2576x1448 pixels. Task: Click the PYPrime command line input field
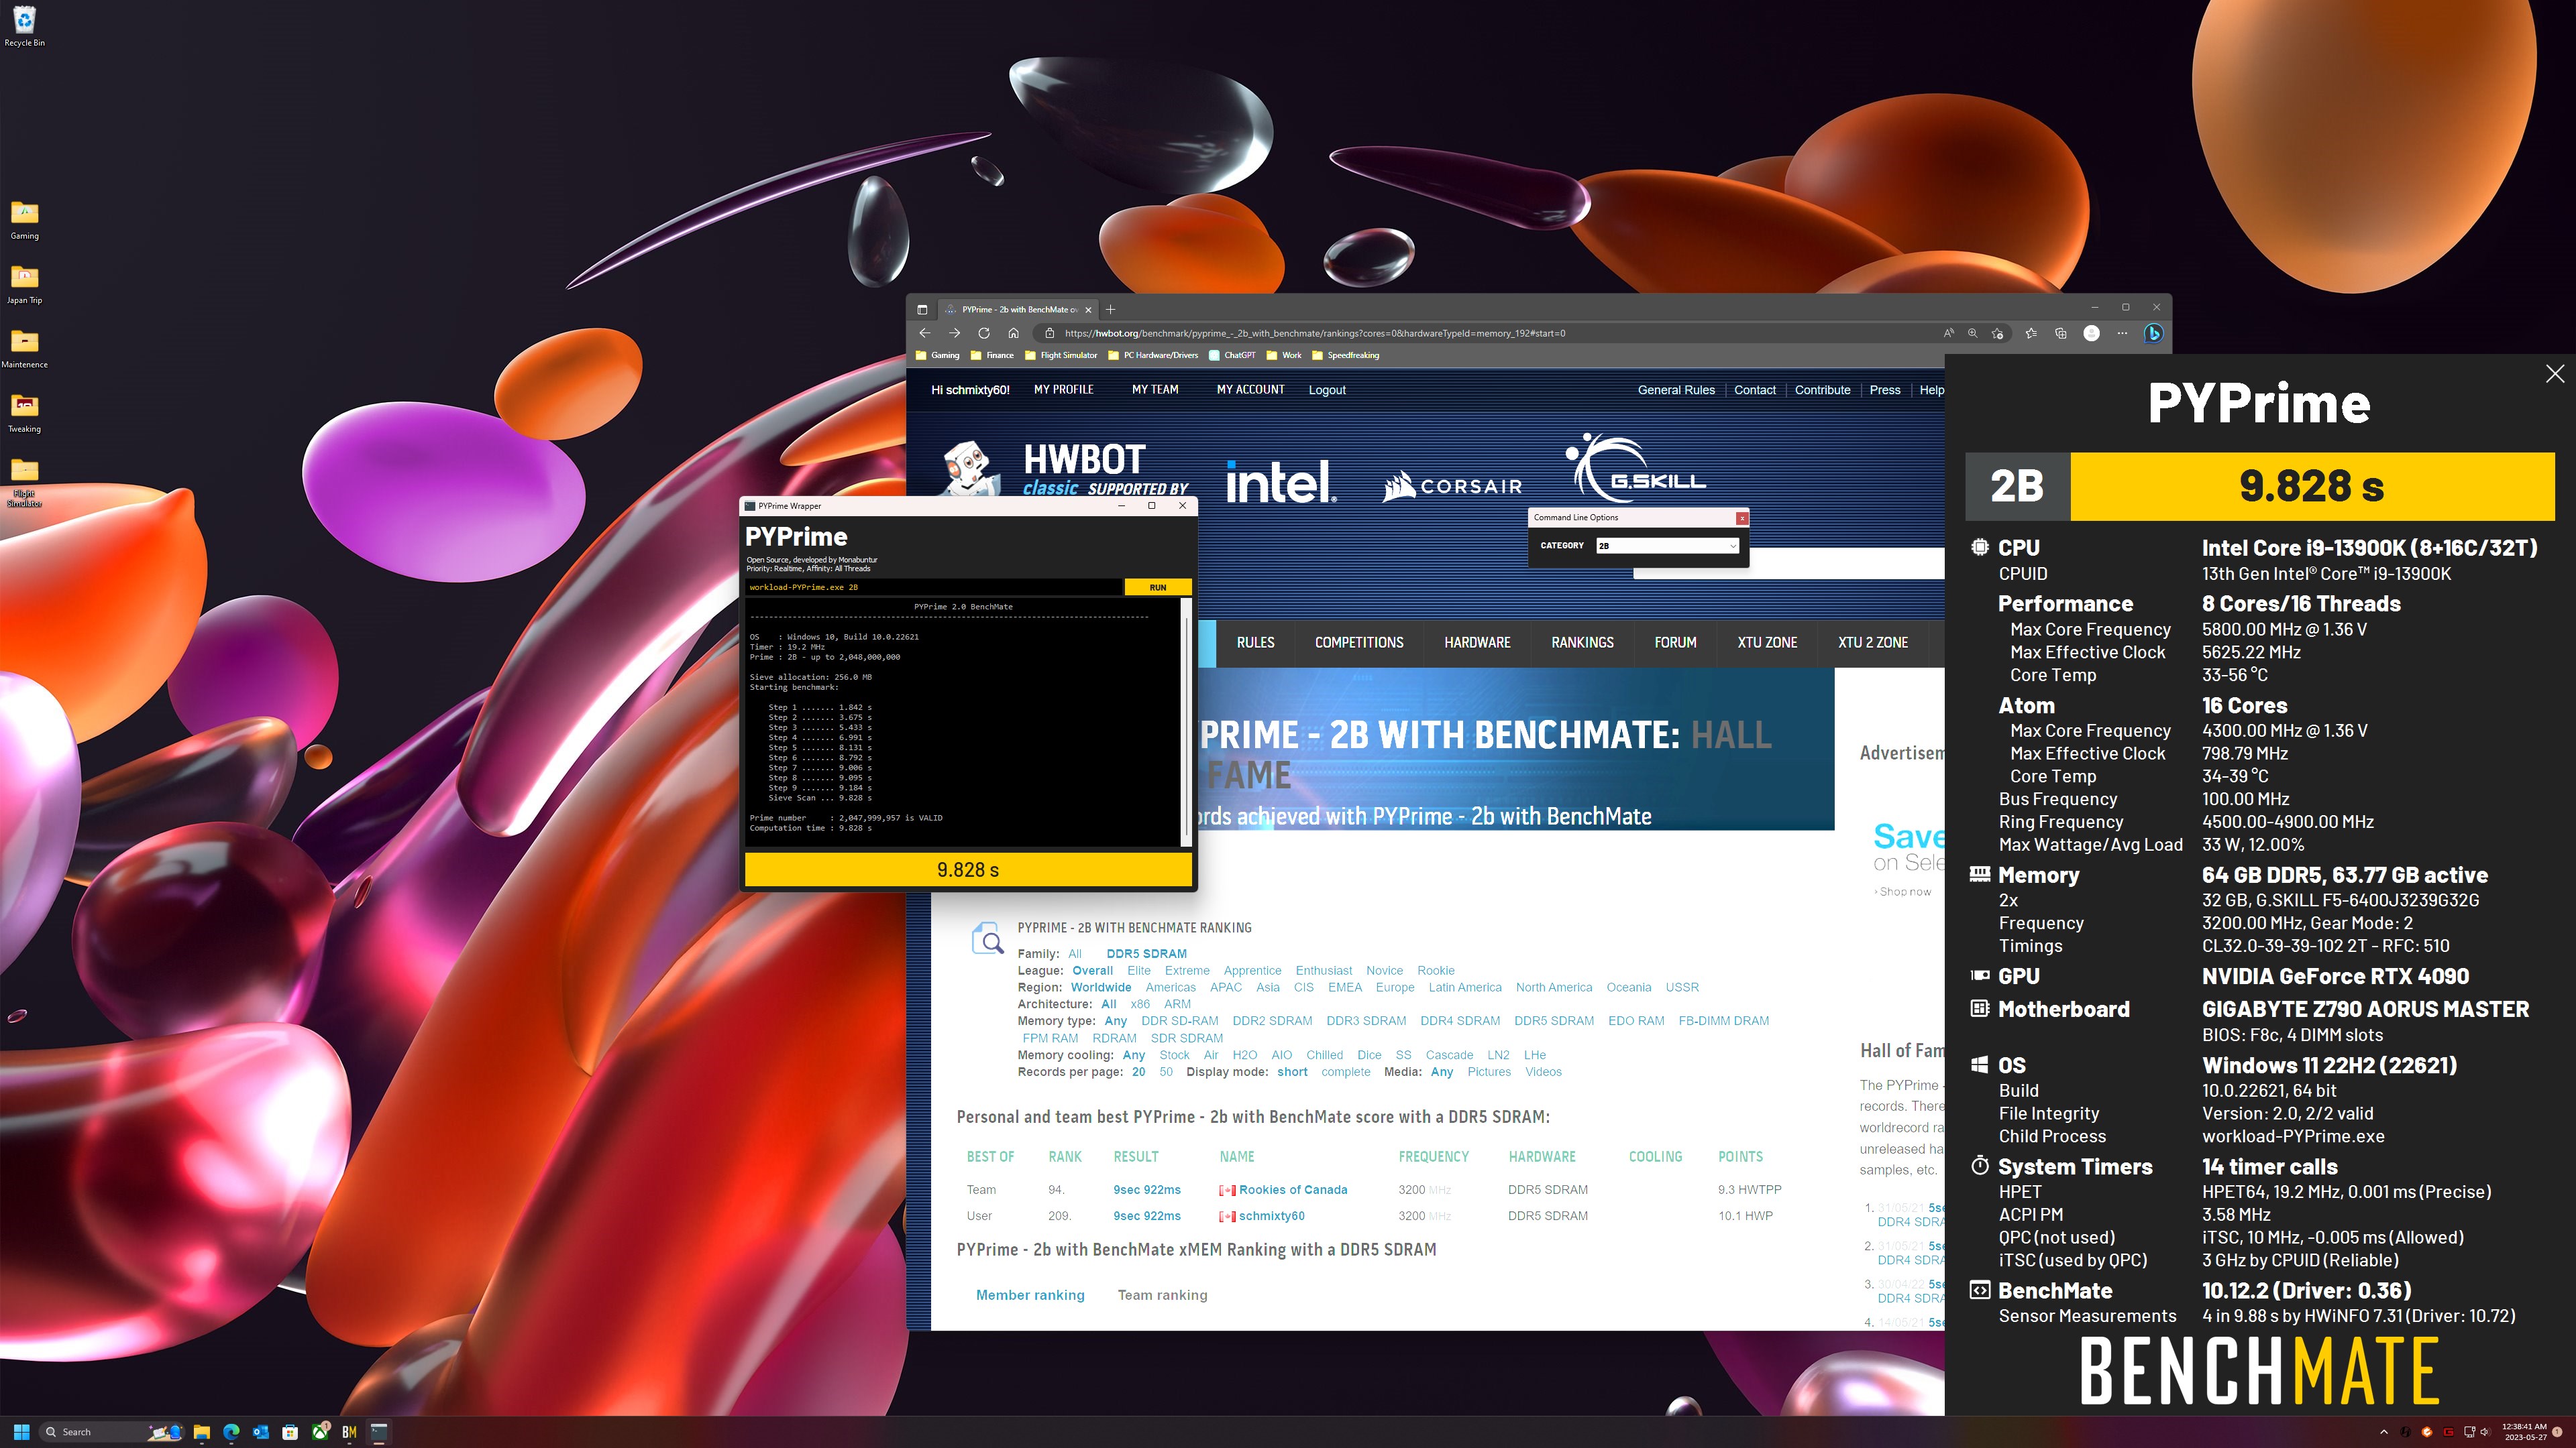[x=933, y=588]
